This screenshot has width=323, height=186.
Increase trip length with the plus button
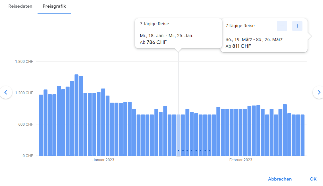point(297,26)
